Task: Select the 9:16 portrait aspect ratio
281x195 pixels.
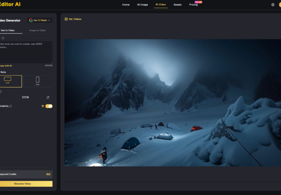Action: point(38,81)
